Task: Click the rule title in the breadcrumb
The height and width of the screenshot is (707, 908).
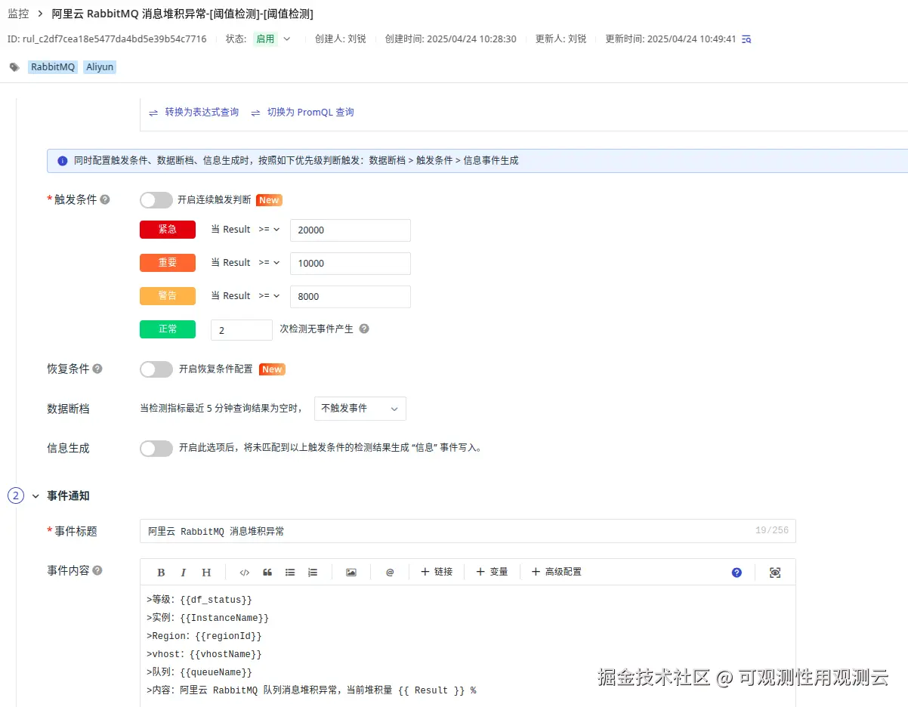Action: tap(183, 14)
